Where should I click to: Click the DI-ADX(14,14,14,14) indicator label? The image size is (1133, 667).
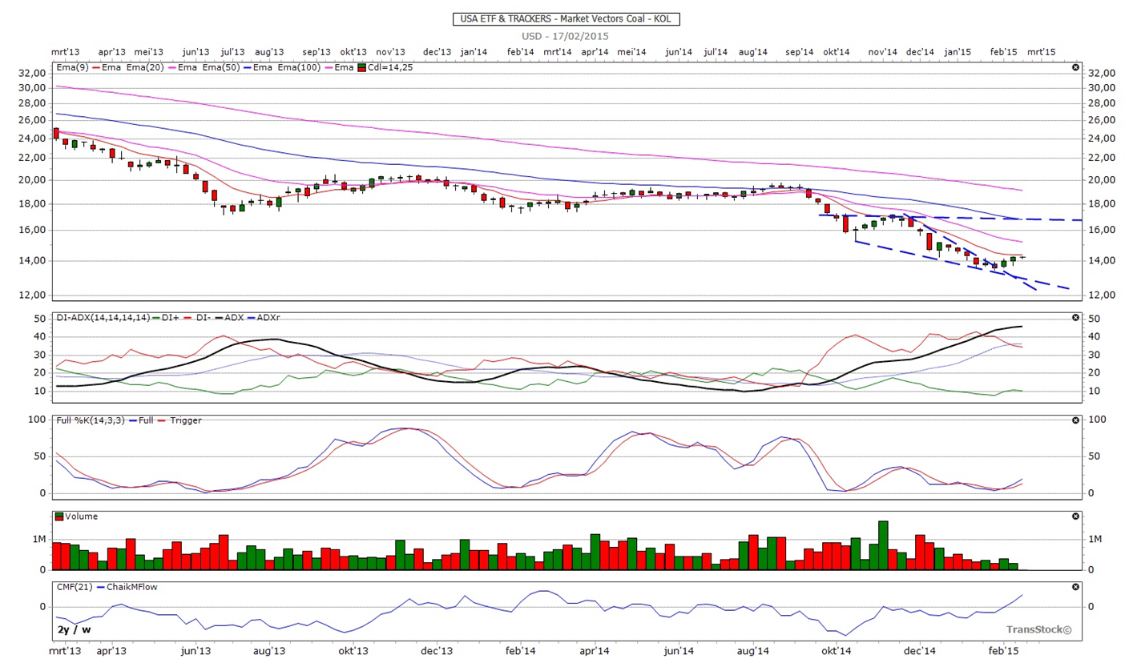(103, 318)
